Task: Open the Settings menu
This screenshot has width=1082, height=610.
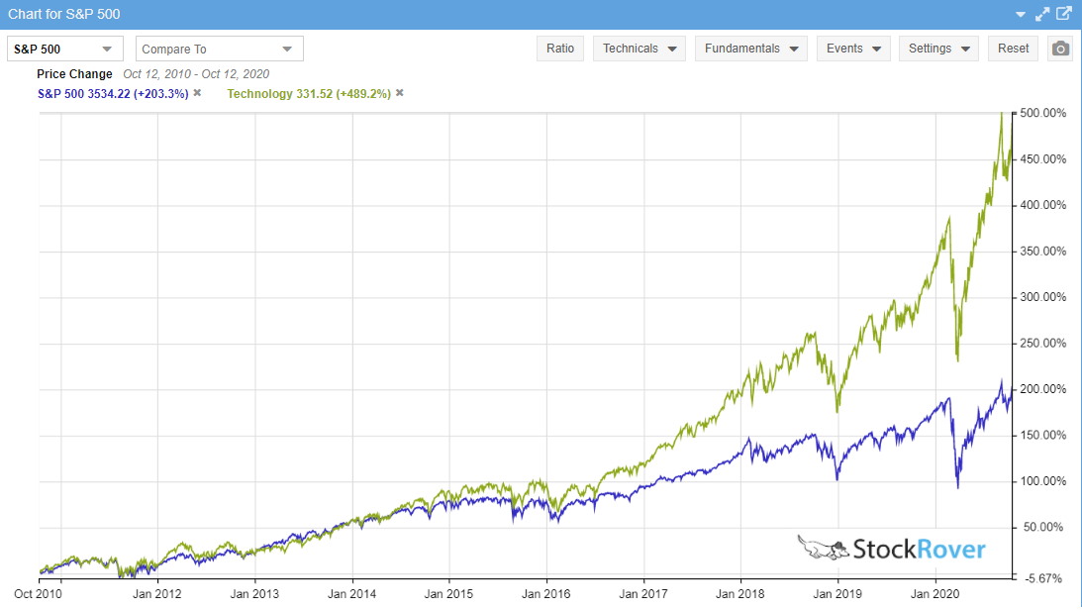Action: (x=938, y=48)
